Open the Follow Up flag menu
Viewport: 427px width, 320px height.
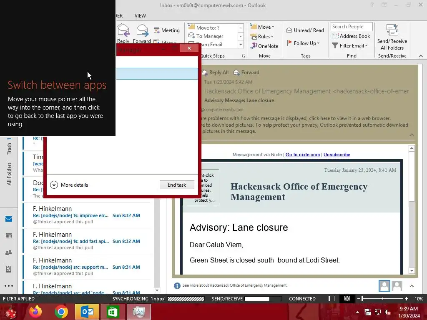pyautogui.click(x=303, y=43)
